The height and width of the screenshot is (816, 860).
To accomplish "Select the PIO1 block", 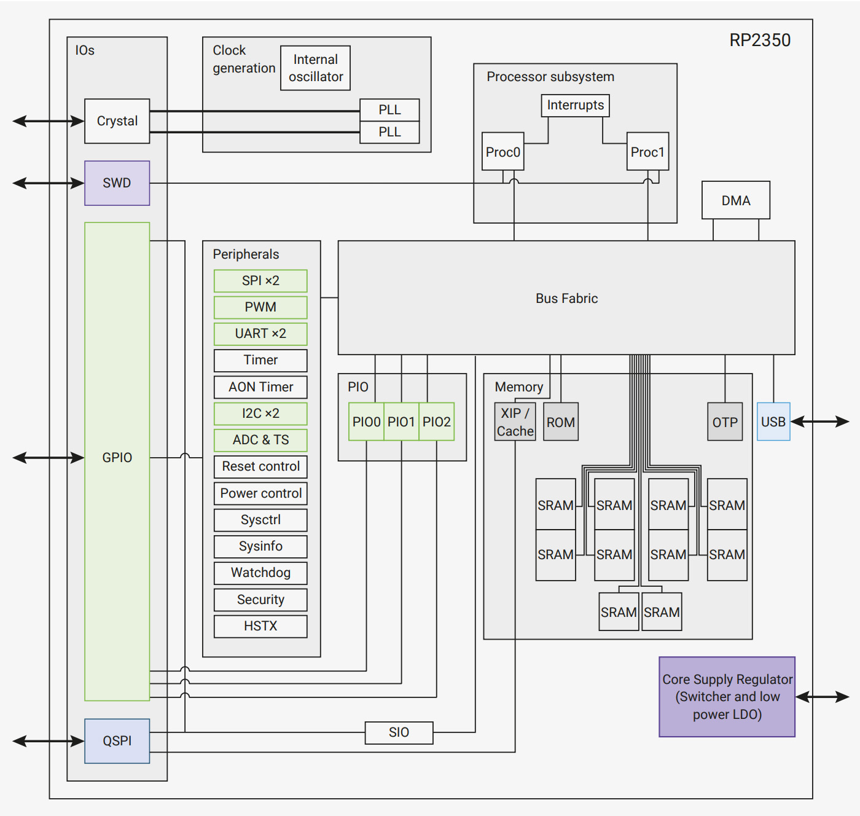I will pyautogui.click(x=401, y=422).
